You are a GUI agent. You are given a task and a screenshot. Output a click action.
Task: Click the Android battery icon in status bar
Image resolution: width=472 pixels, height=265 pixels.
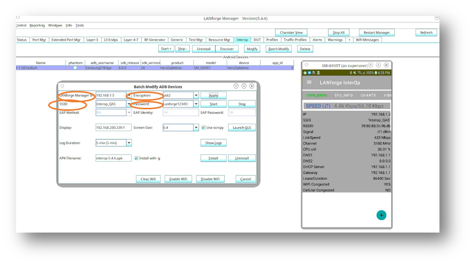click(x=375, y=73)
